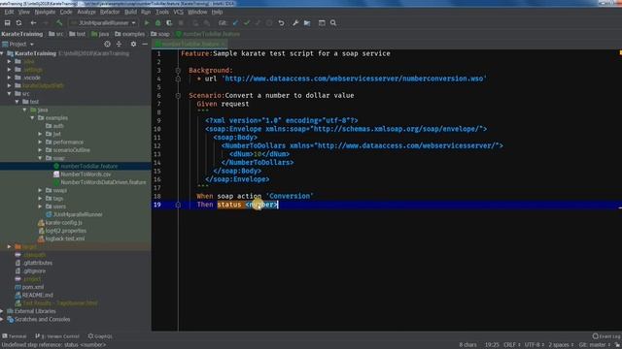Open Project panel gear settings
The width and height of the screenshot is (622, 349).
(133, 44)
